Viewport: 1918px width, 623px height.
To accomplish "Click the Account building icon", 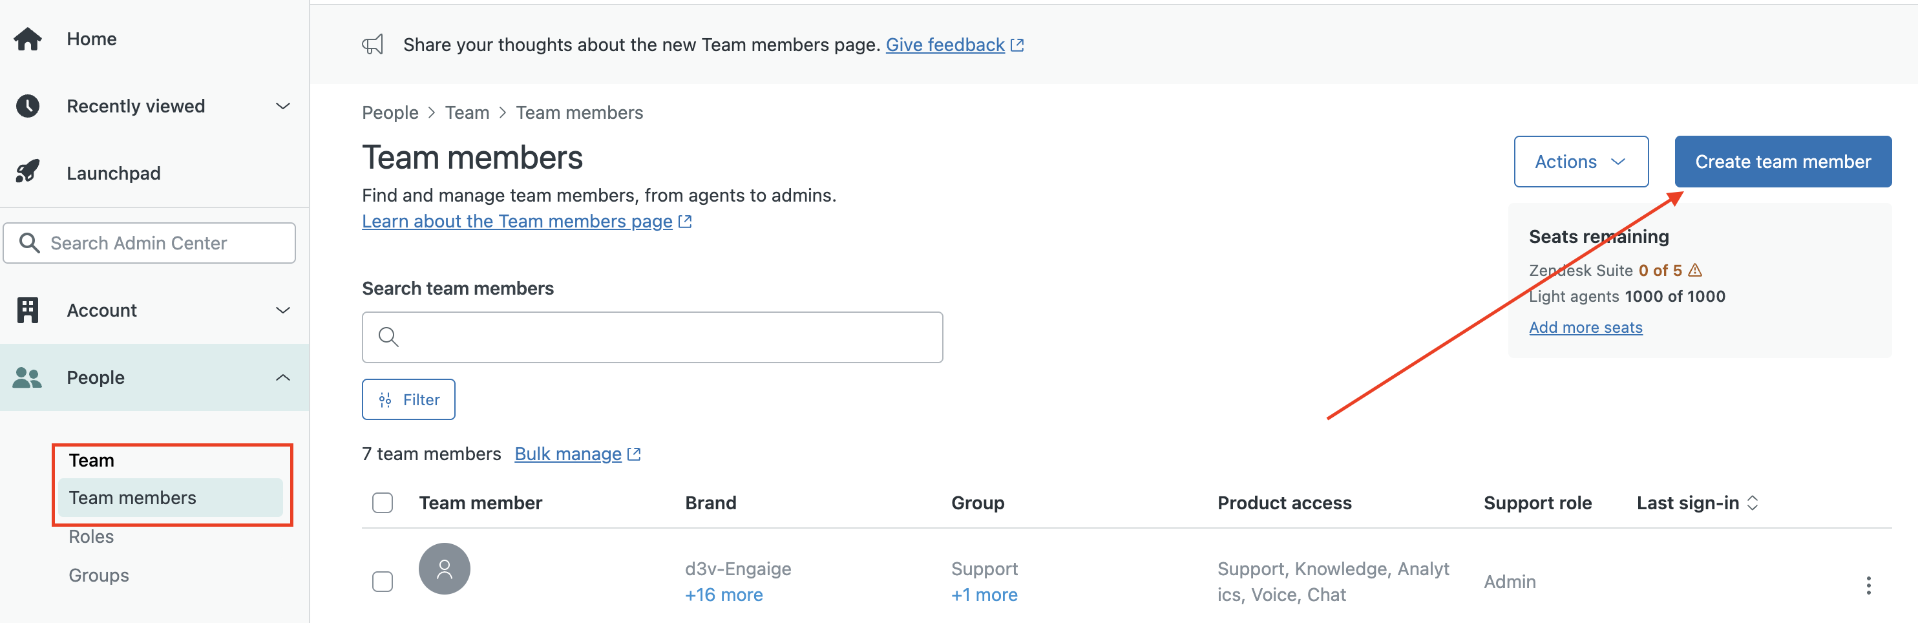I will [28, 310].
